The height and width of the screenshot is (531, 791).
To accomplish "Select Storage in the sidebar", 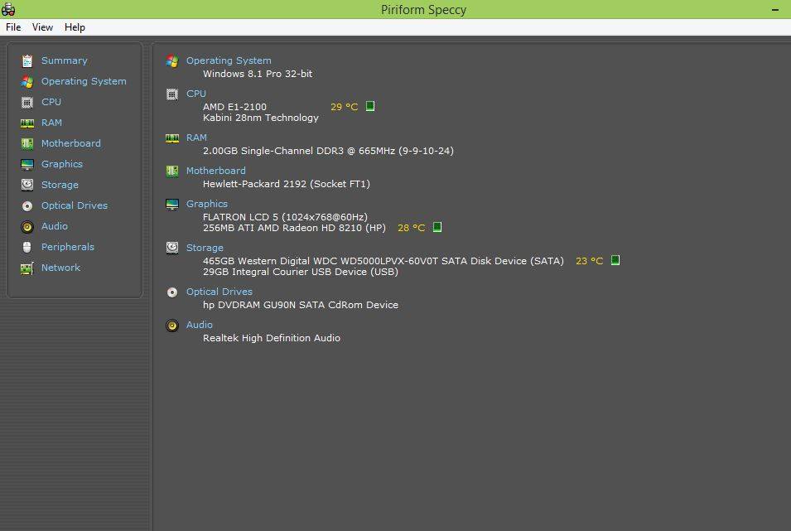I will tap(60, 185).
